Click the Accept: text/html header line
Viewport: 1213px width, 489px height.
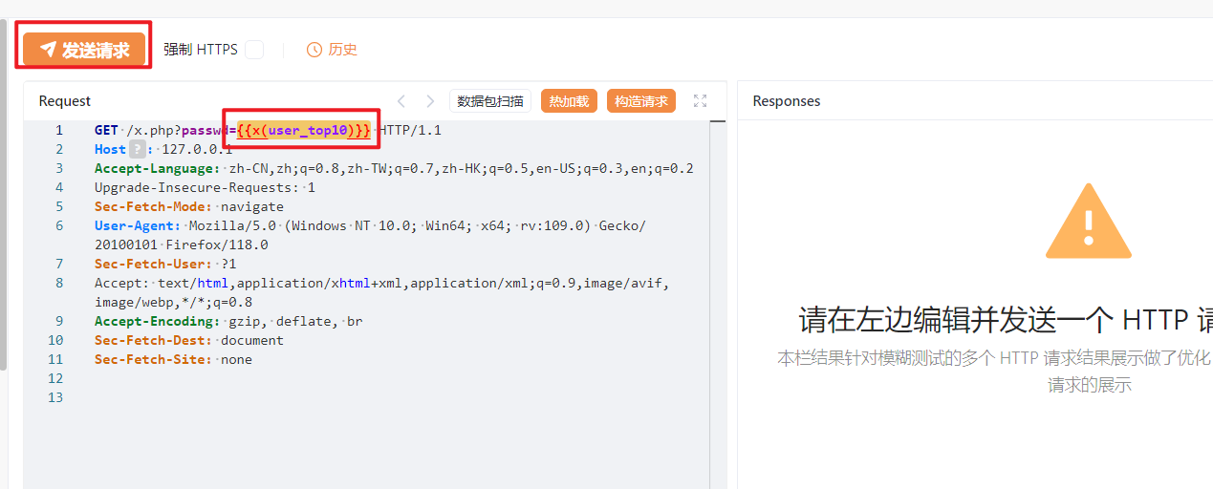tap(382, 283)
